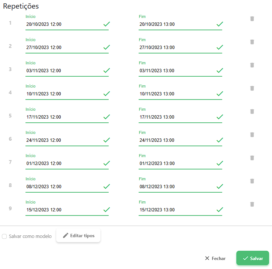Edit the Início field showing 20/10/2023 12:00
Image resolution: width=272 pixels, height=269 pixels.
pyautogui.click(x=63, y=24)
